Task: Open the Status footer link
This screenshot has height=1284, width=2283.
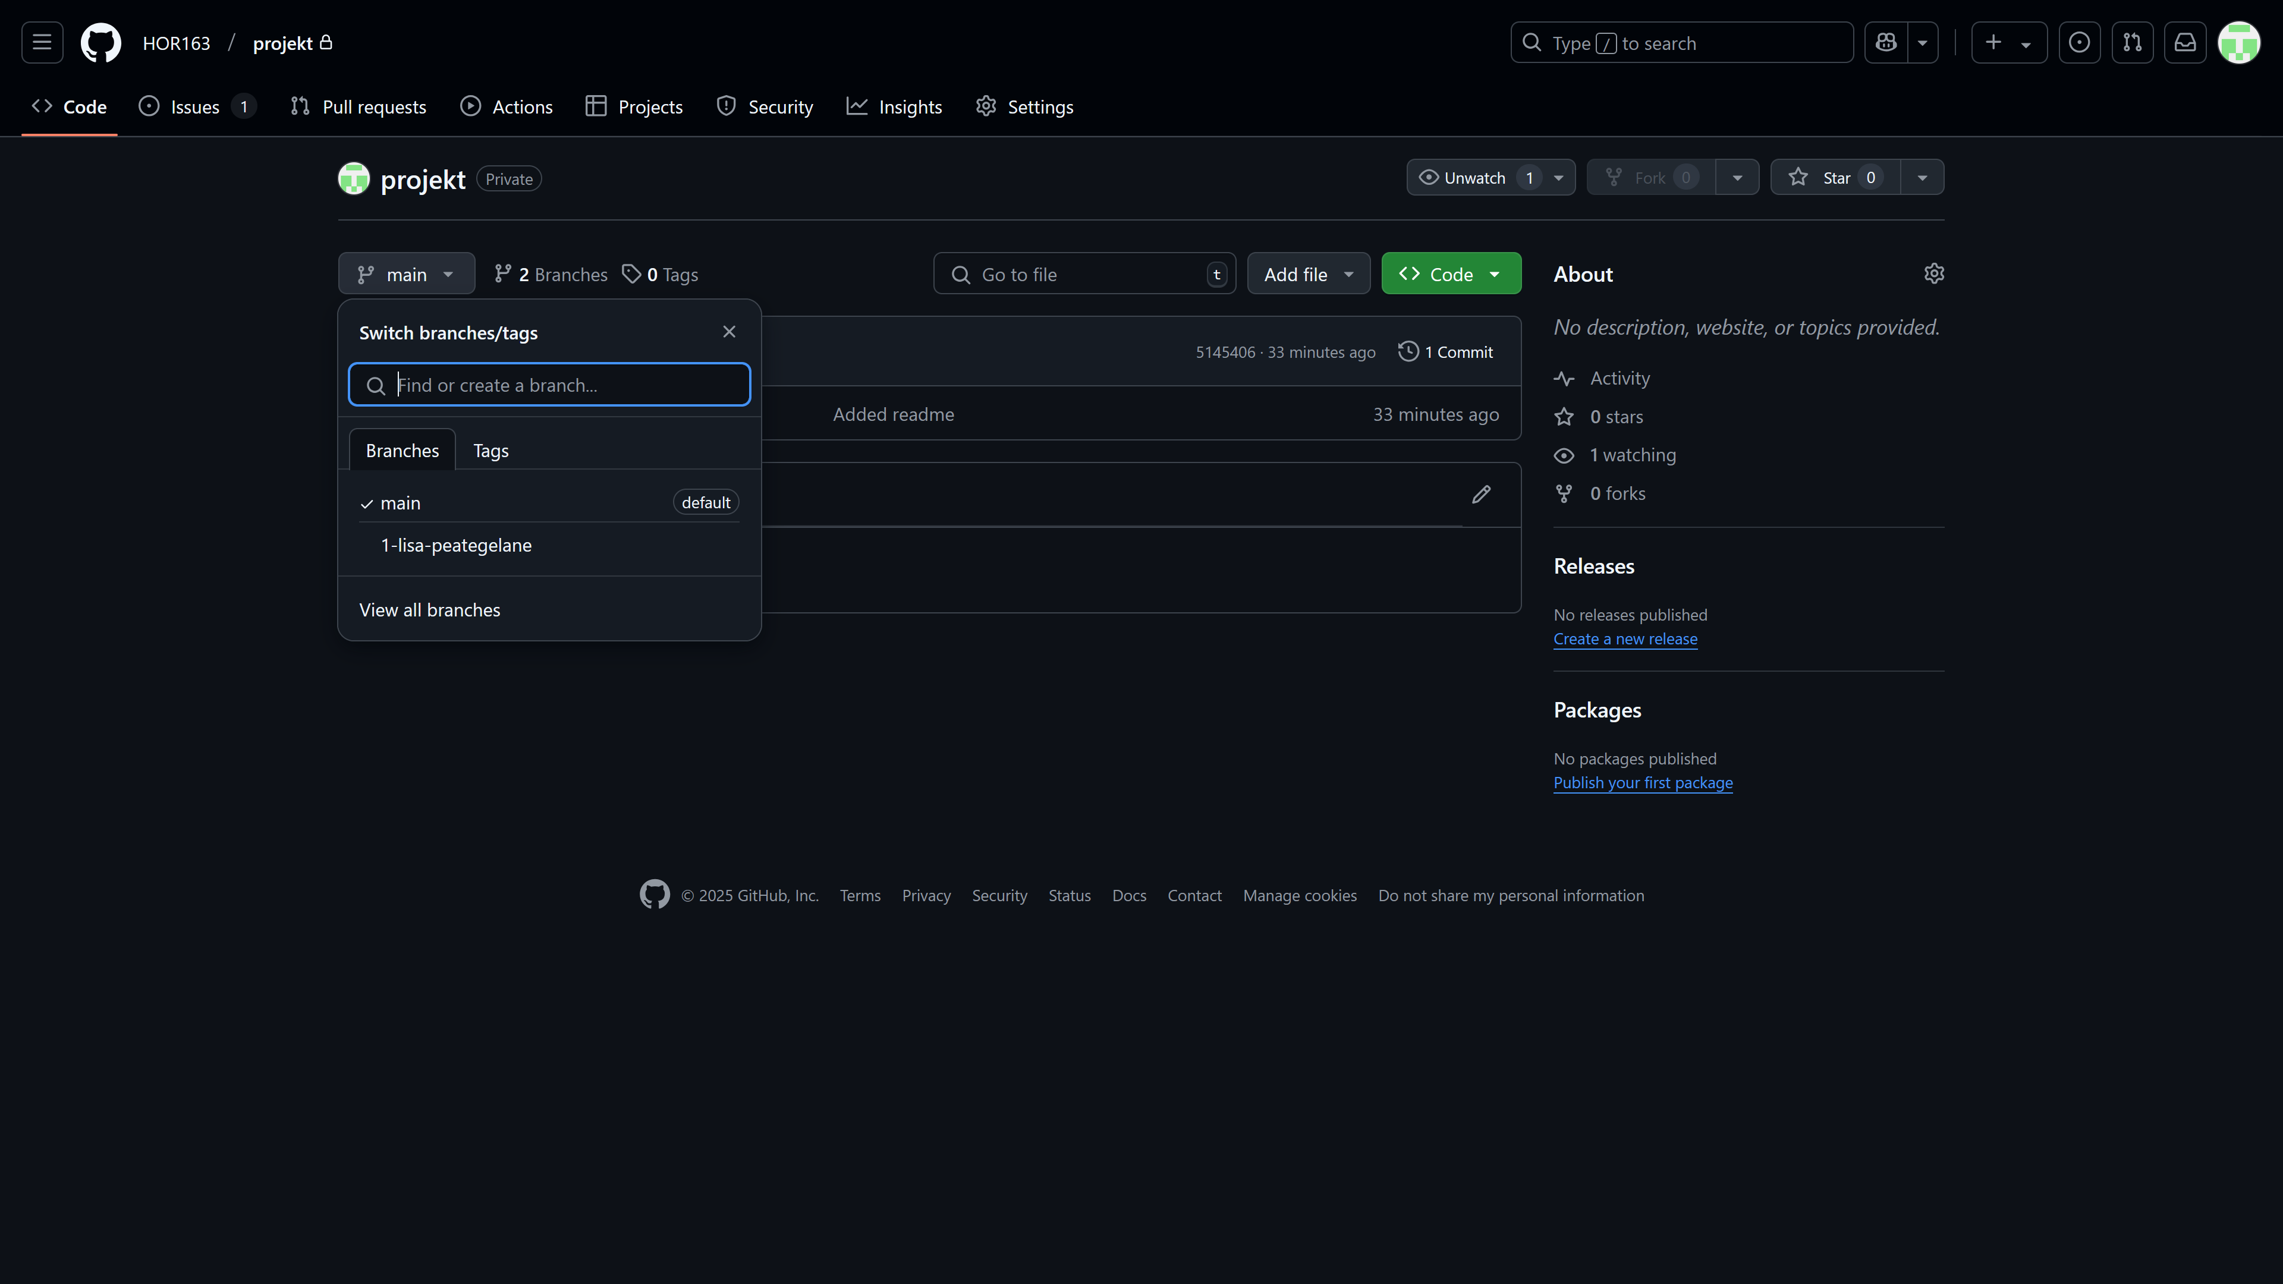Action: (x=1069, y=896)
